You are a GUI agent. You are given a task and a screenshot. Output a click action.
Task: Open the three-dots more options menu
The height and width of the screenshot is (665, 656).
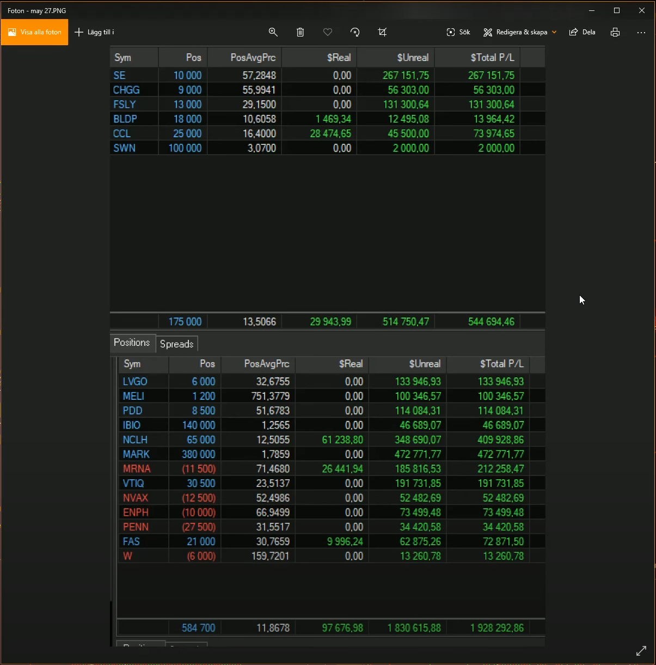tap(641, 32)
